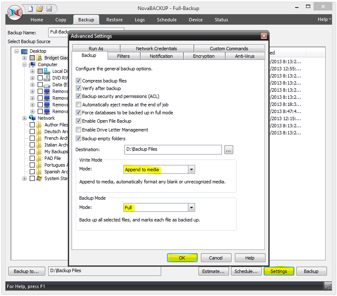Start the job with the bottom Backup button
The width and height of the screenshot is (337, 296).
click(x=311, y=271)
